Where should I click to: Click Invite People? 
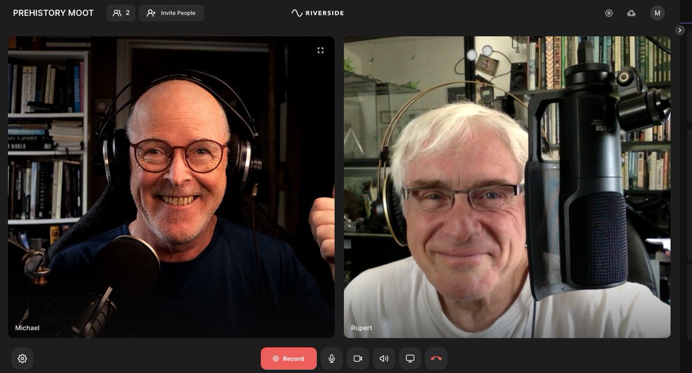171,13
